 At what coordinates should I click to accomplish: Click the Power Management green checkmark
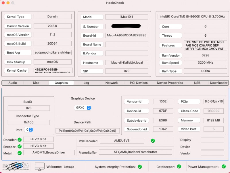coord(224,166)
